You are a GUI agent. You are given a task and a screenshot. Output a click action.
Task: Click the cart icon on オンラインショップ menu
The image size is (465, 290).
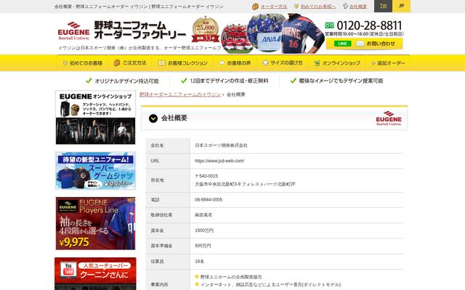(x=317, y=63)
